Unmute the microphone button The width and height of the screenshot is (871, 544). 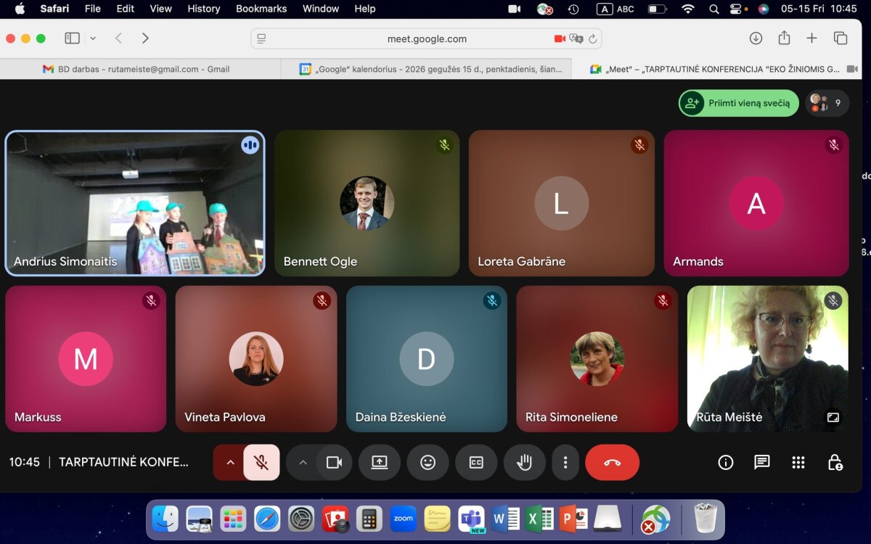pyautogui.click(x=261, y=463)
